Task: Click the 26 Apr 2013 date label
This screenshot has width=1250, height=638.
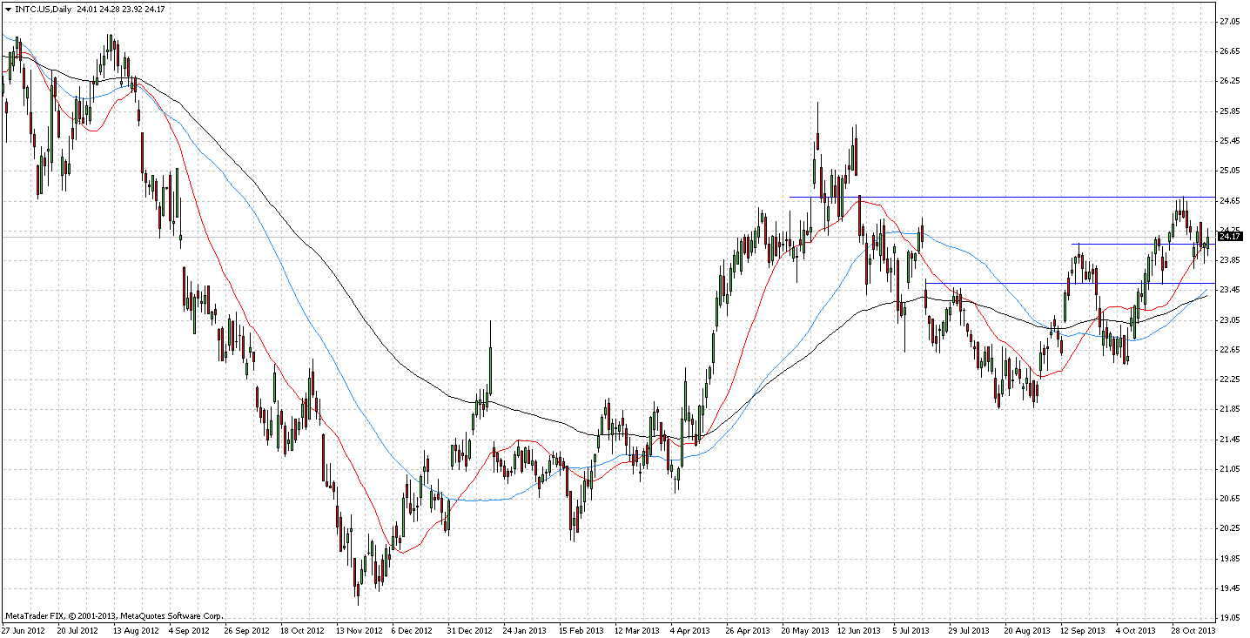Action: point(748,629)
